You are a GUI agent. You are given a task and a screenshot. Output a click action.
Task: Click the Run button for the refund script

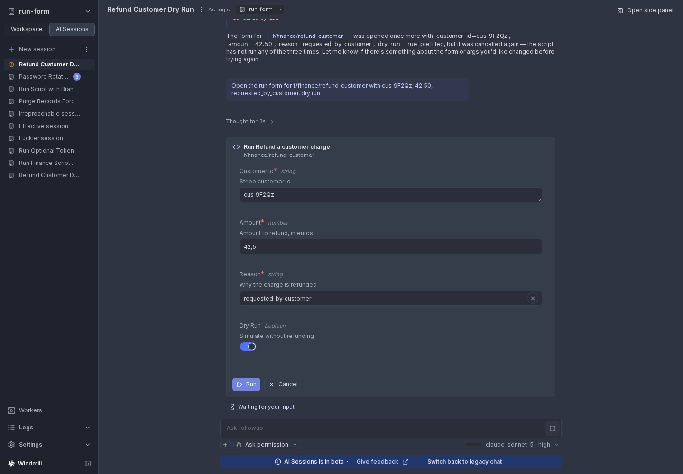pos(246,384)
